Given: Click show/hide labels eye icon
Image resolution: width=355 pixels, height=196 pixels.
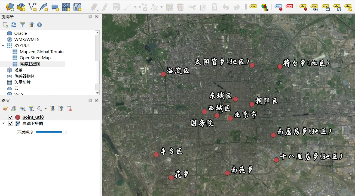Looking at the screenshot, I should pyautogui.click(x=314, y=7).
